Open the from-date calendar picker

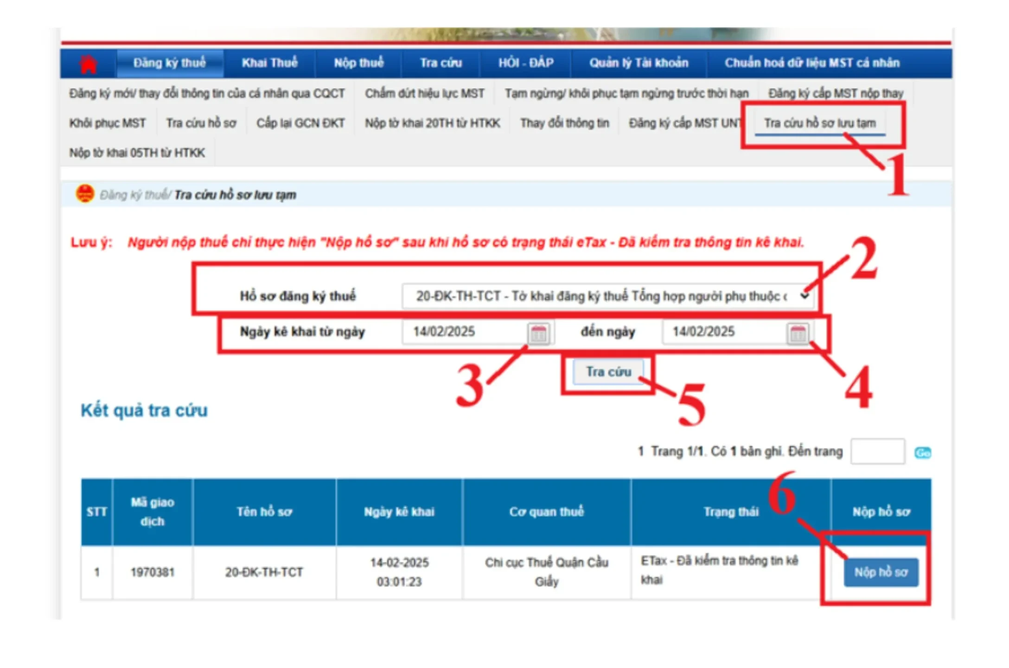[x=538, y=333]
